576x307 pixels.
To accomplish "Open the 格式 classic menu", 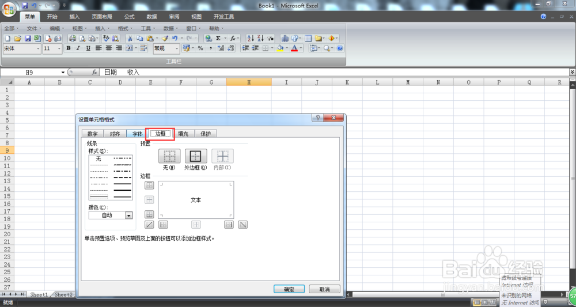I will click(125, 28).
